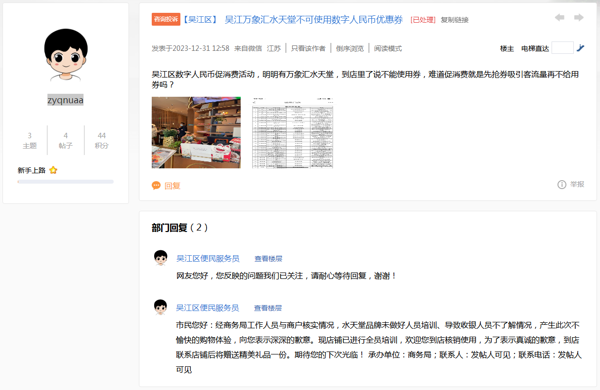Click 查看楼层 on second department reply
Viewport: 600px width, 390px height.
pos(268,308)
